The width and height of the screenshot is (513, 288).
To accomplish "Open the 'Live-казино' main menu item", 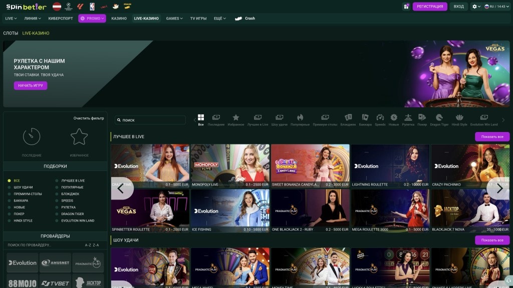I will 146,18.
